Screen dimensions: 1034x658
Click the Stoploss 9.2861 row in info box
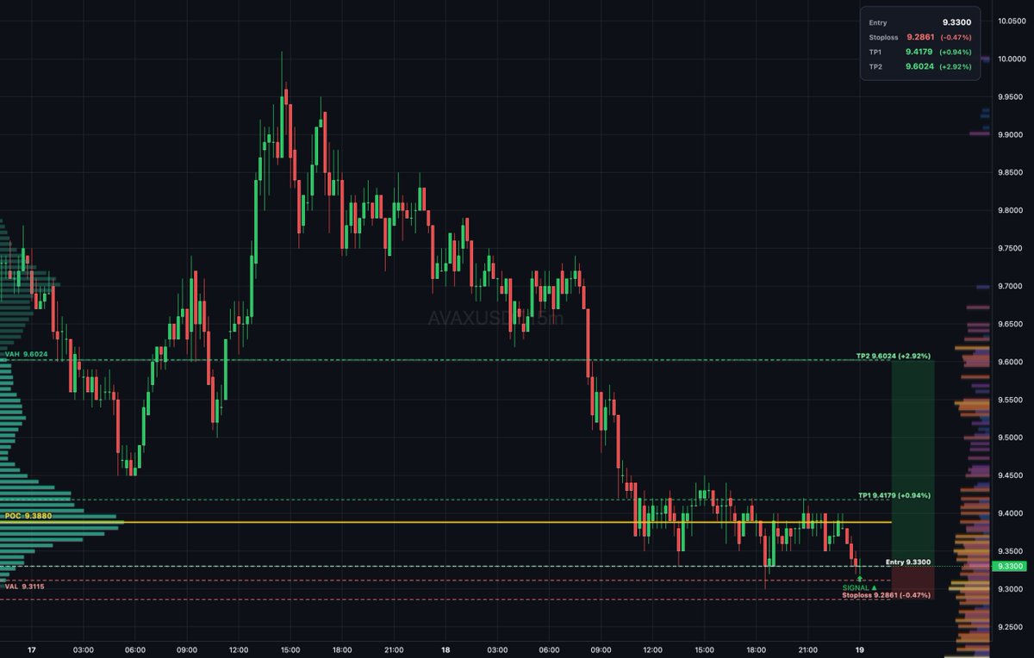(x=920, y=38)
